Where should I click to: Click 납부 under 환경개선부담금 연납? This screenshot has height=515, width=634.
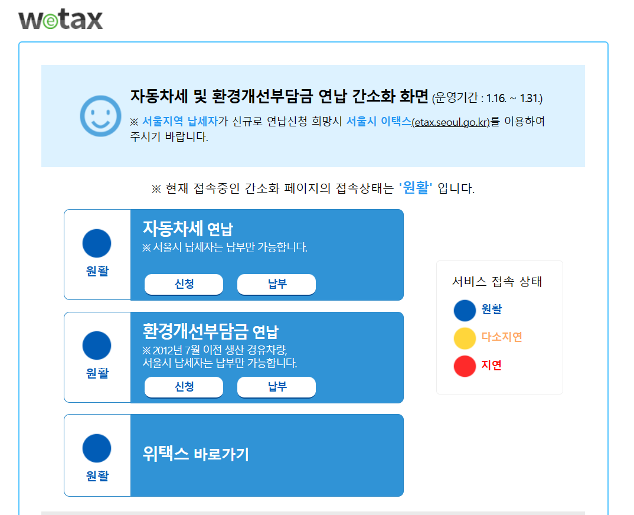point(276,387)
